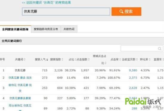Click the table filter input box
This screenshot has height=111, width=164.
pos(142,49)
